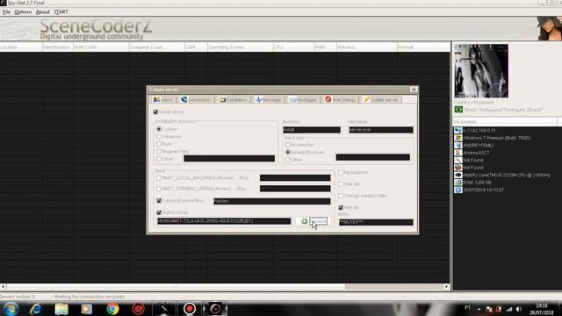Click the horizontal scrollbar right arrow
This screenshot has width=562, height=316.
coord(447,287)
